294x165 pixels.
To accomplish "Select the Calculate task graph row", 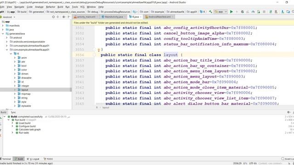I will [x=29, y=129].
